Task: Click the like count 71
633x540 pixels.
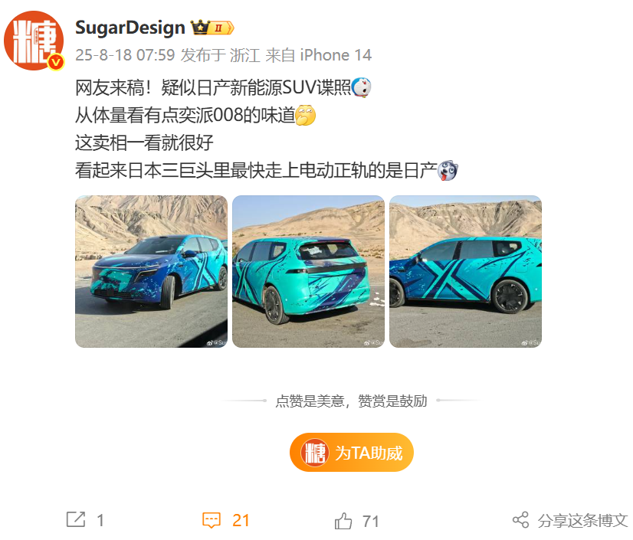Action: (371, 521)
